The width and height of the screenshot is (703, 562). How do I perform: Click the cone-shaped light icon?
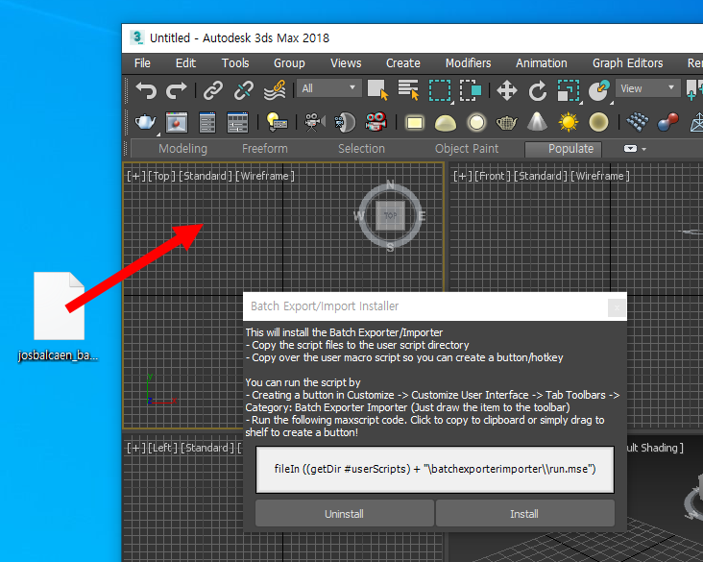coord(537,122)
